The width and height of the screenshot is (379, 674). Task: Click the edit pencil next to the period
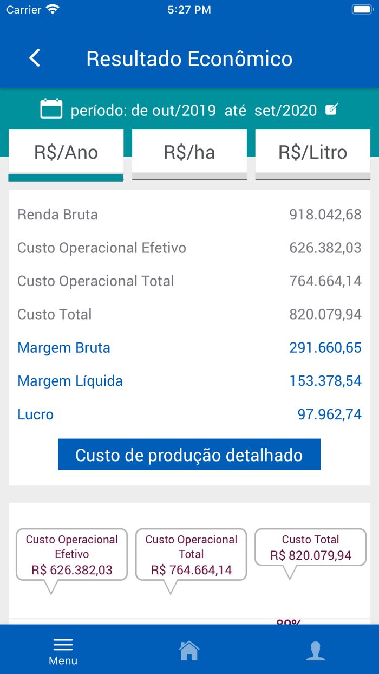point(332,108)
